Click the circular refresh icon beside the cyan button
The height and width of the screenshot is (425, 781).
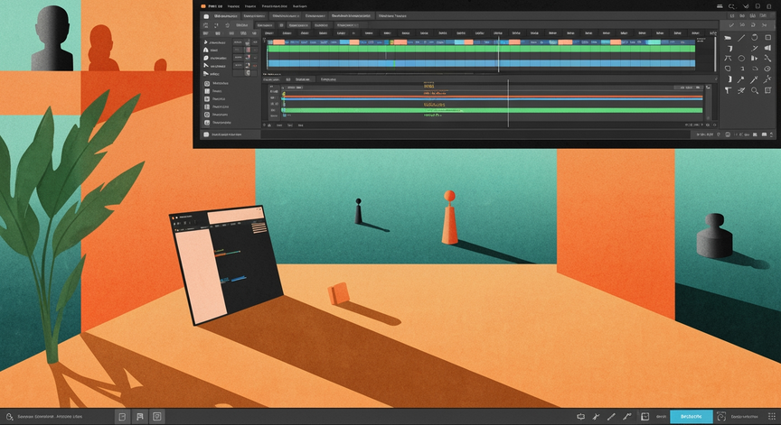(721, 417)
